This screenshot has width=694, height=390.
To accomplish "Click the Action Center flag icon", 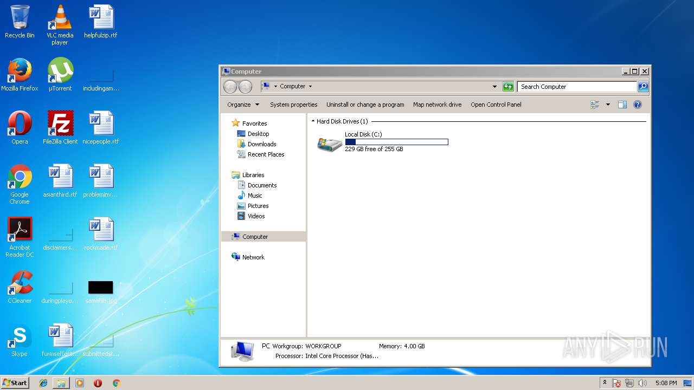I will 616,383.
